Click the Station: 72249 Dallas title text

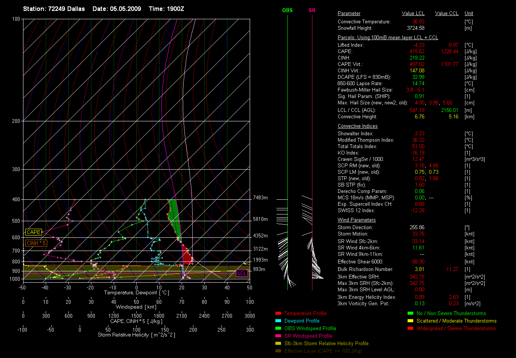[x=54, y=9]
